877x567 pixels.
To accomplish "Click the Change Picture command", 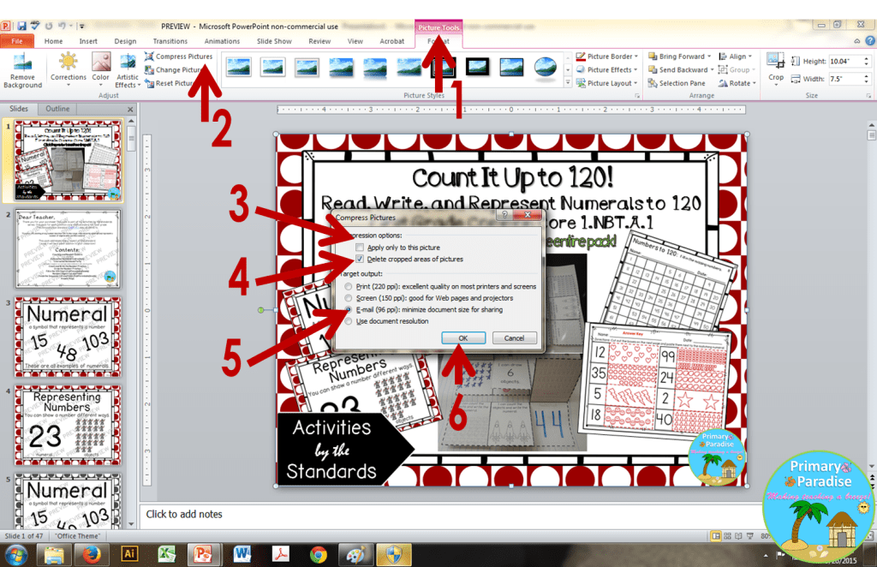I will point(173,70).
